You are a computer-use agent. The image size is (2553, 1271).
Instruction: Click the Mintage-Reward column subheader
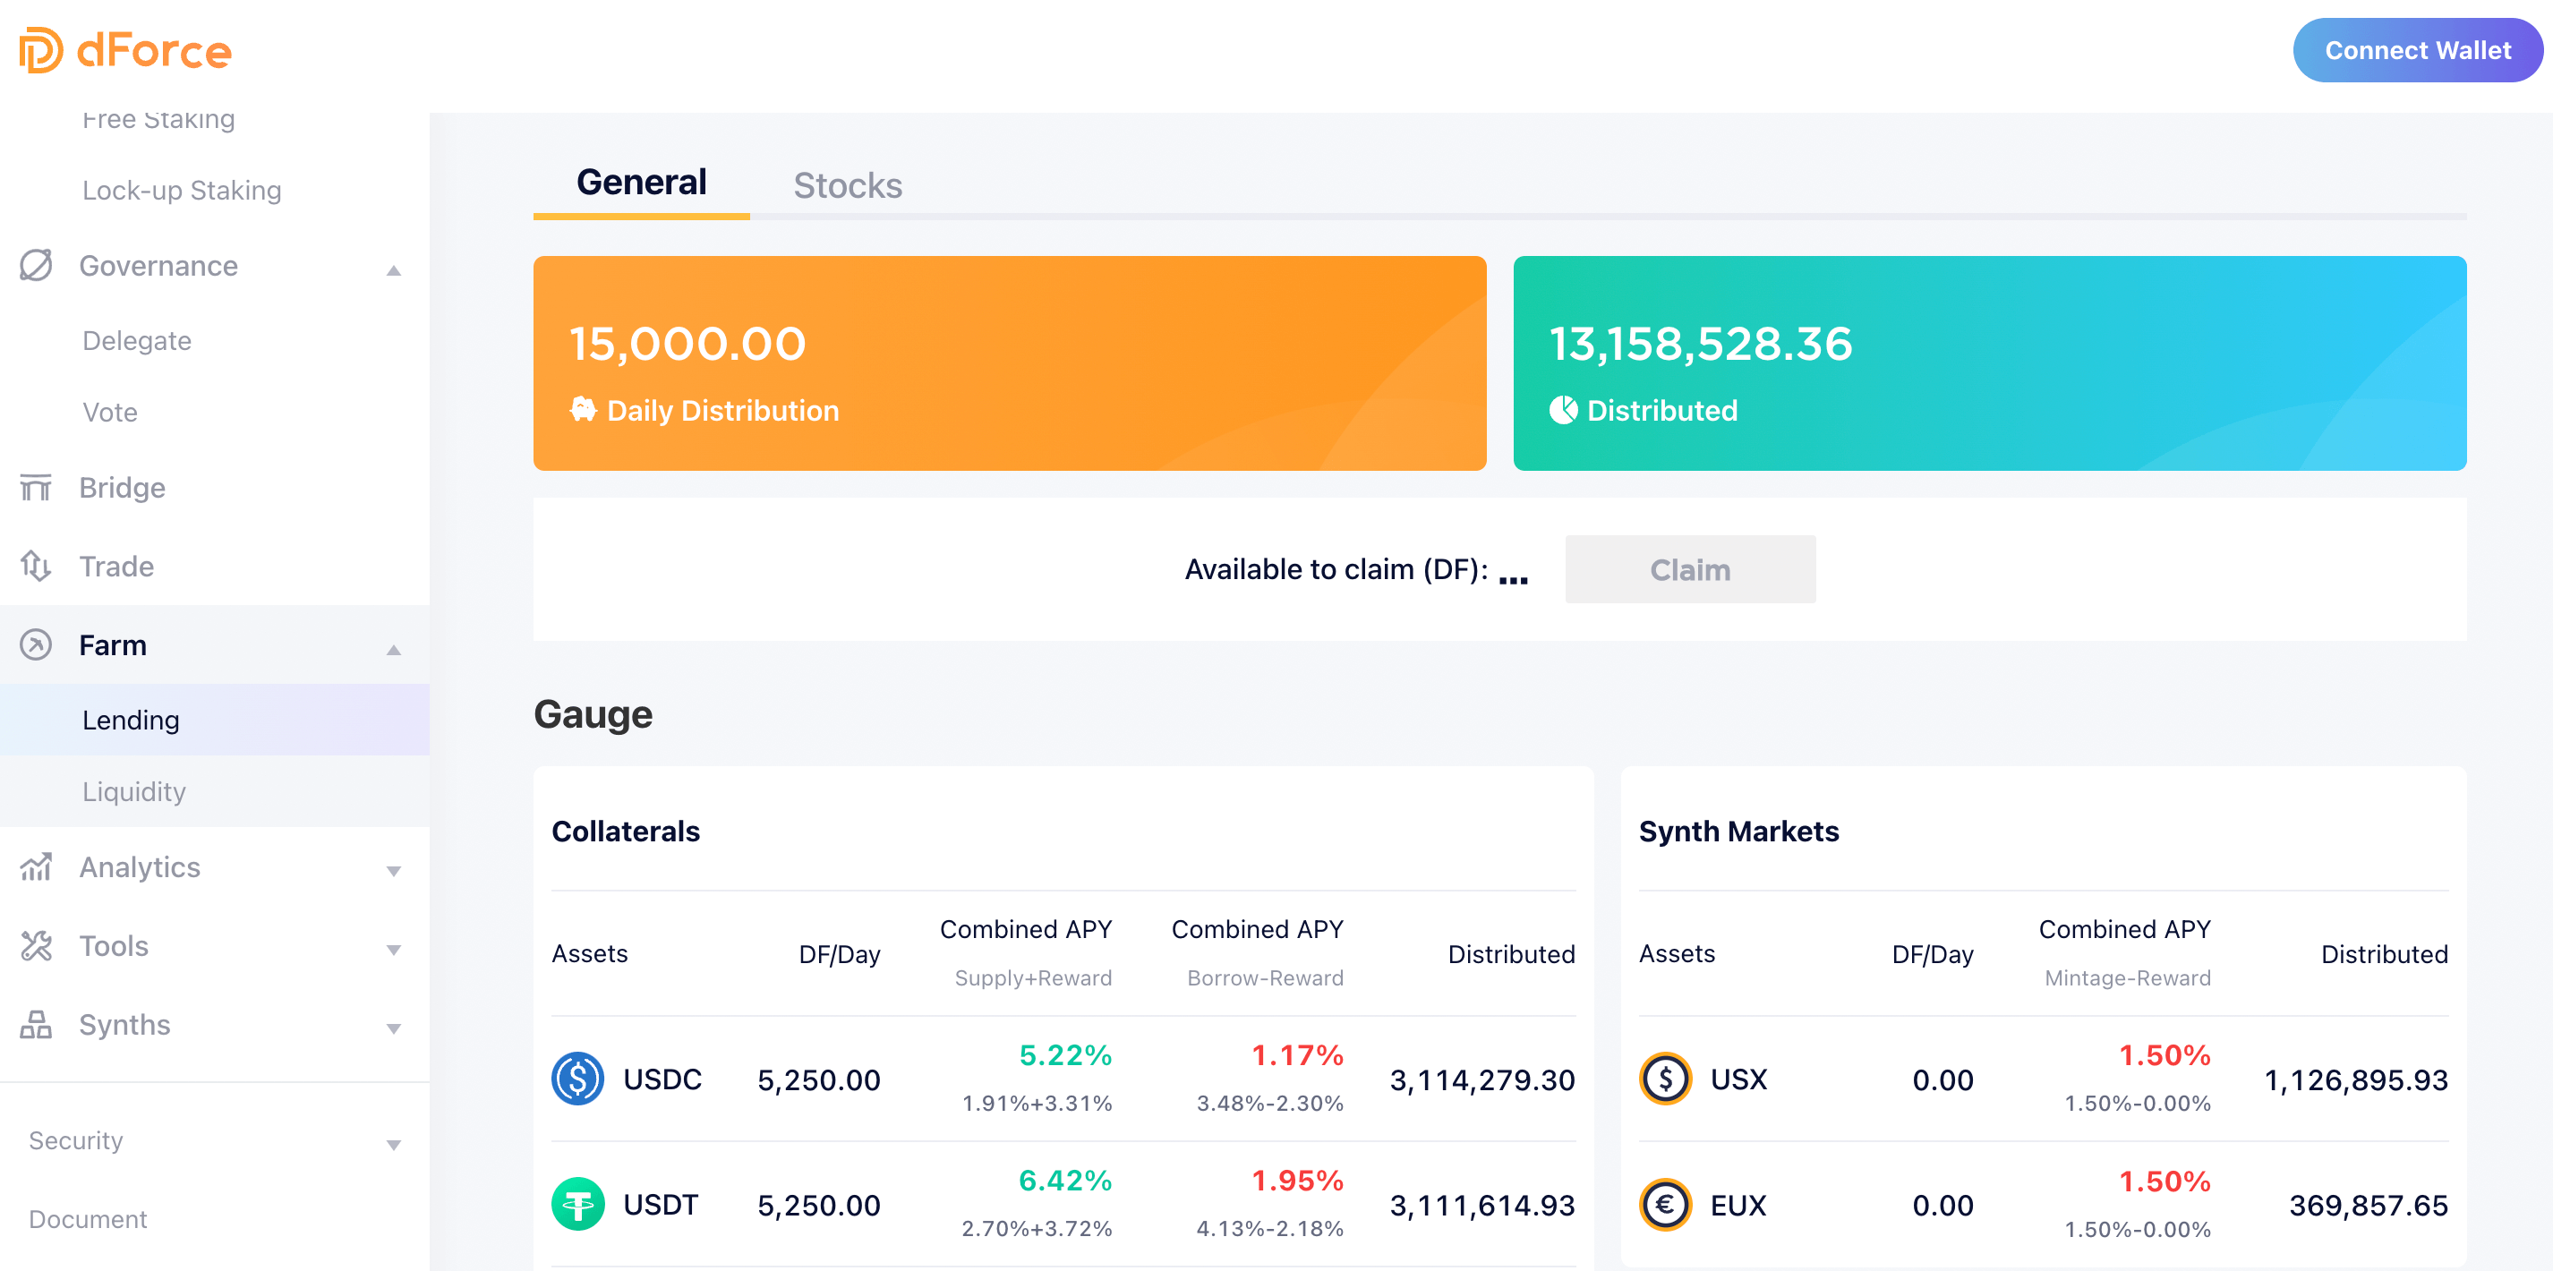click(x=2128, y=977)
